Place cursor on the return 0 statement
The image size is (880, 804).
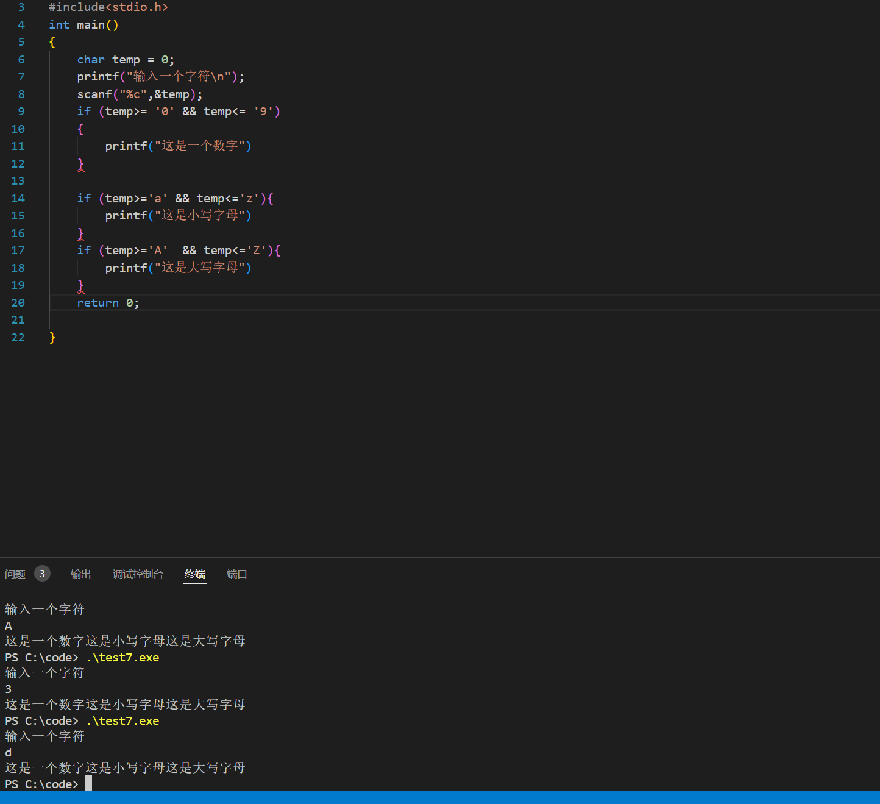point(108,303)
